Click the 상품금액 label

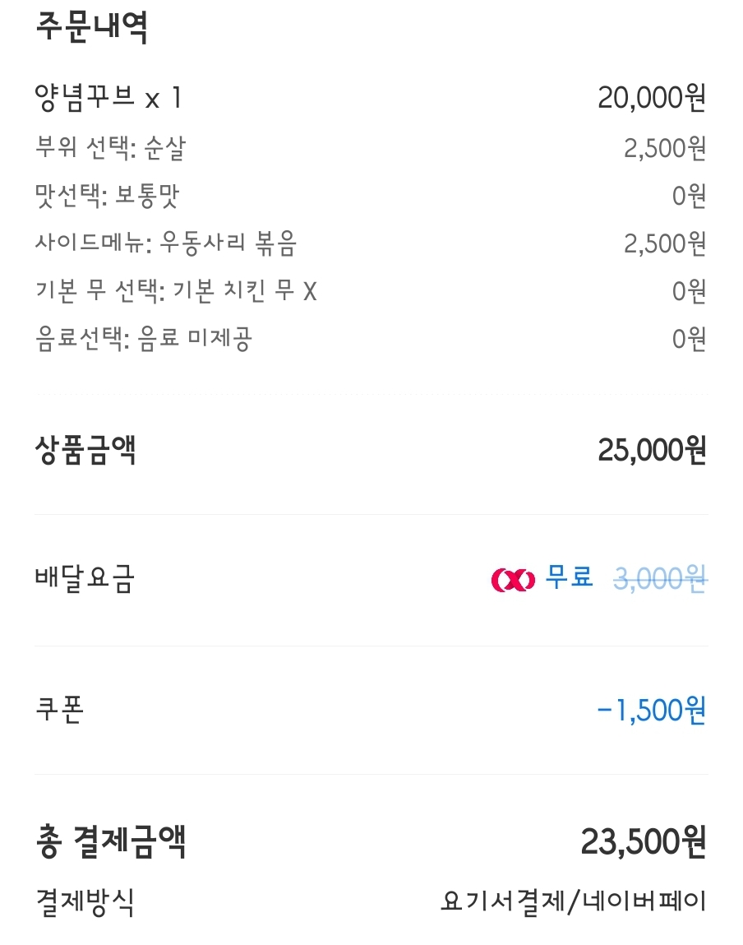(x=85, y=450)
